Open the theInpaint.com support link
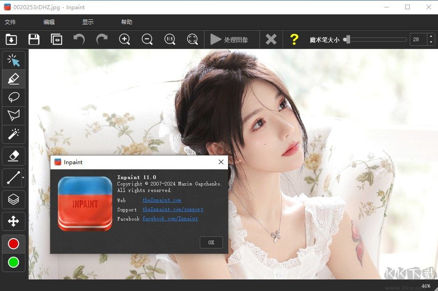The image size is (438, 291). (x=173, y=210)
